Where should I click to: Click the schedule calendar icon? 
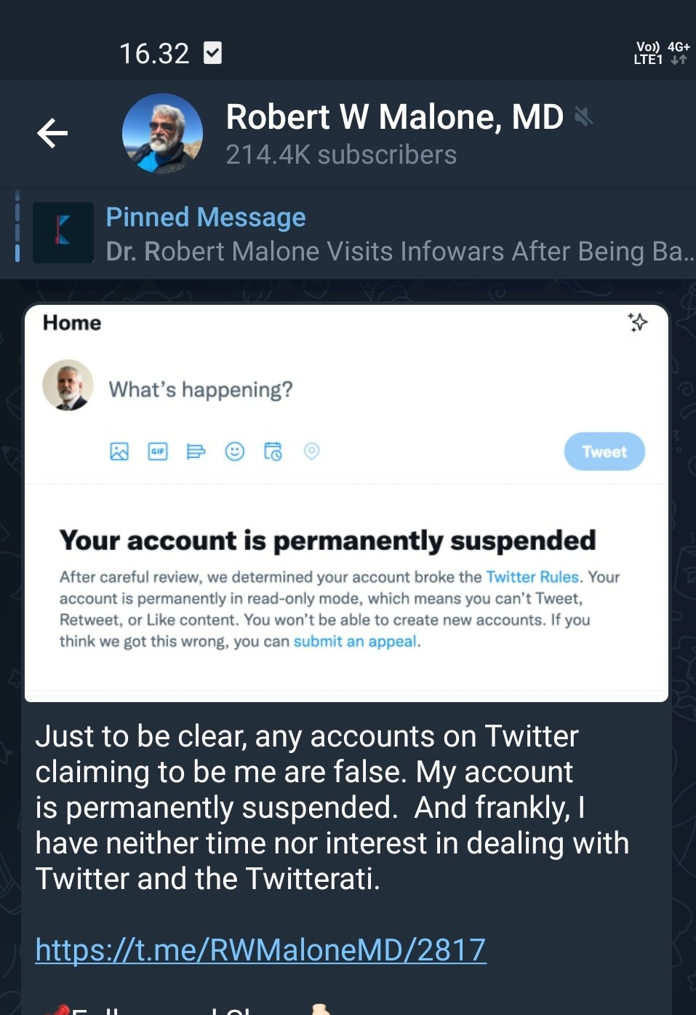pyautogui.click(x=273, y=452)
